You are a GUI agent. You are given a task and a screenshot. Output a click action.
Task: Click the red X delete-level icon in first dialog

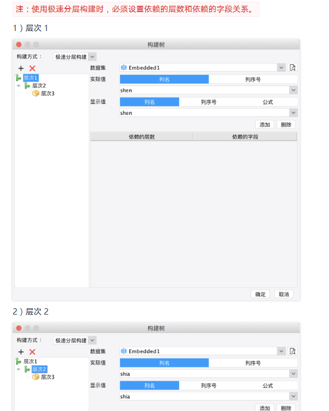[32, 68]
